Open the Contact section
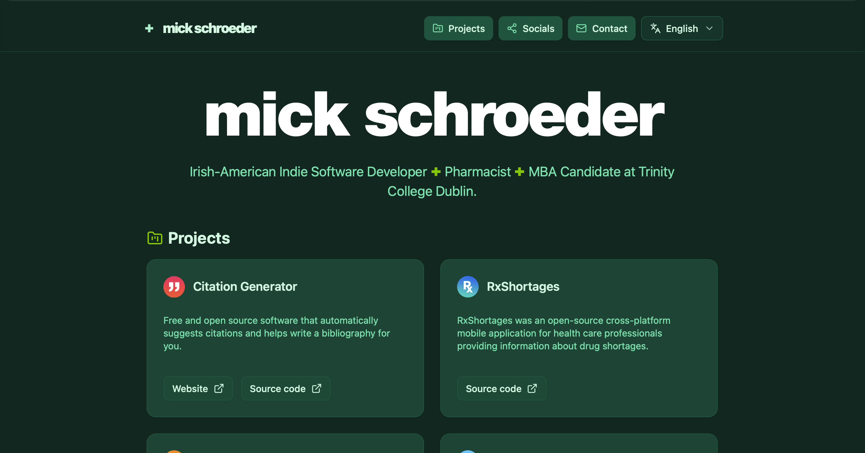865x453 pixels. [x=601, y=28]
